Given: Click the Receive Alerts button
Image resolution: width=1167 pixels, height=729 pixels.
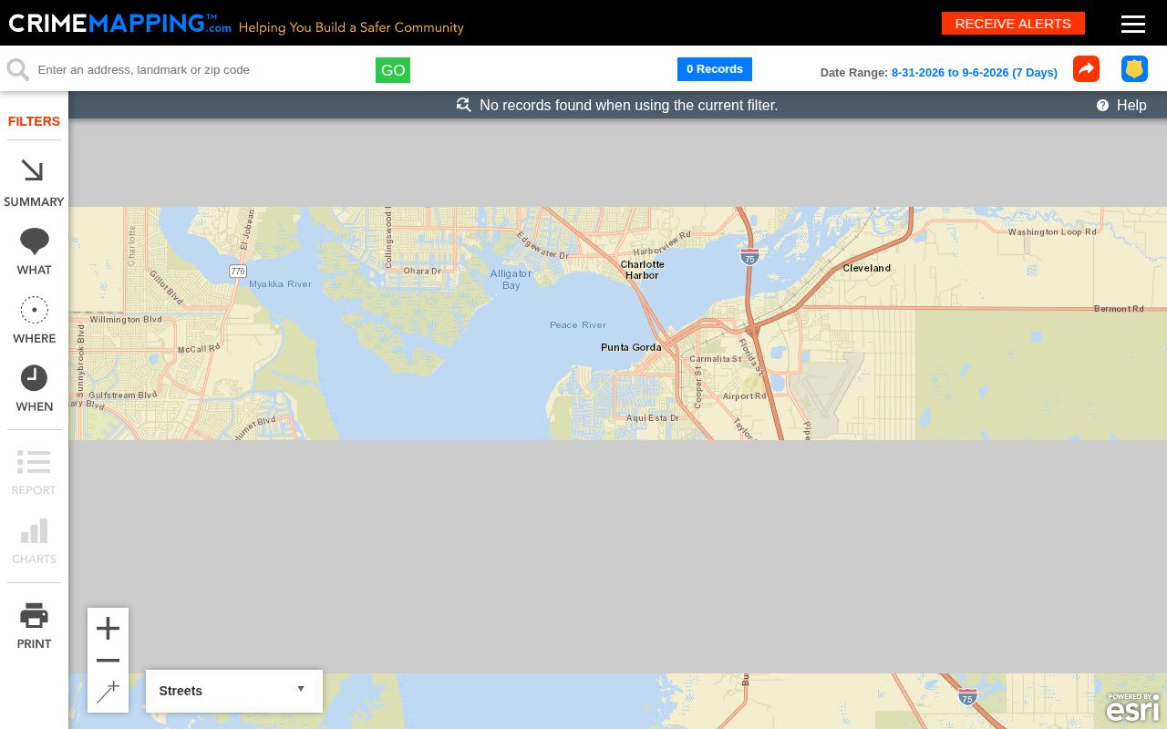Looking at the screenshot, I should [1013, 24].
